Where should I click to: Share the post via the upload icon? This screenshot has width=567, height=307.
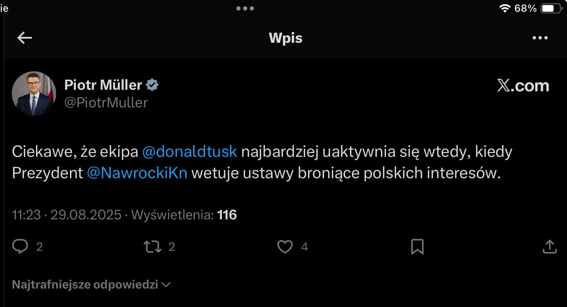coord(549,247)
